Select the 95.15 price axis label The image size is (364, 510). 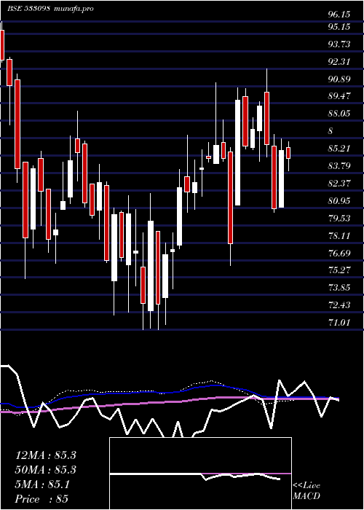339,27
